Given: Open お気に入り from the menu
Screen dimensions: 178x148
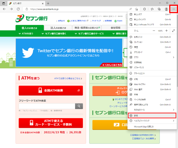Looking at the screenshot, I should (x=152, y=37).
